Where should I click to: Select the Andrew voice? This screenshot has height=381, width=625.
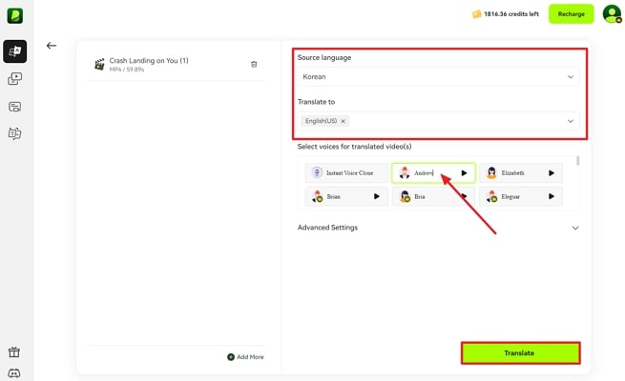433,173
